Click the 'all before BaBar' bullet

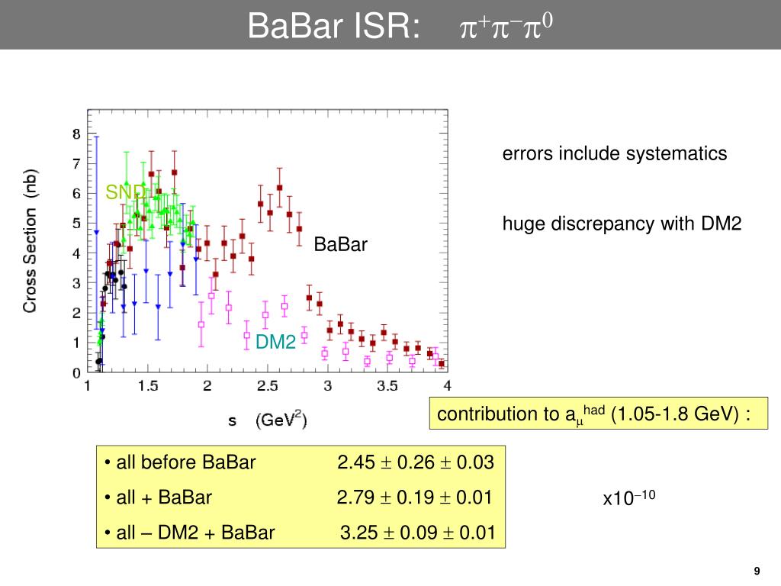pos(180,462)
